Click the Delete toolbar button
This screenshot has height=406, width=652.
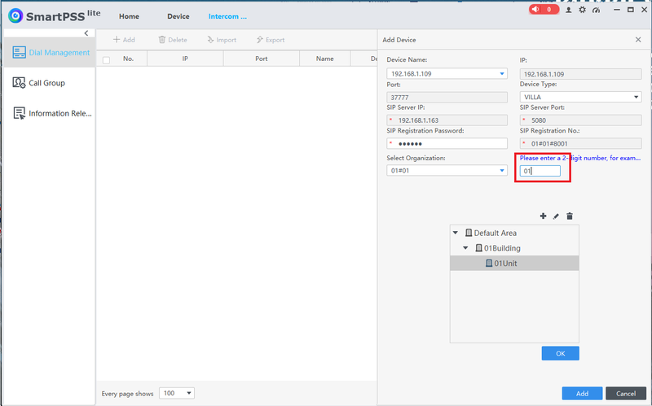click(x=173, y=40)
